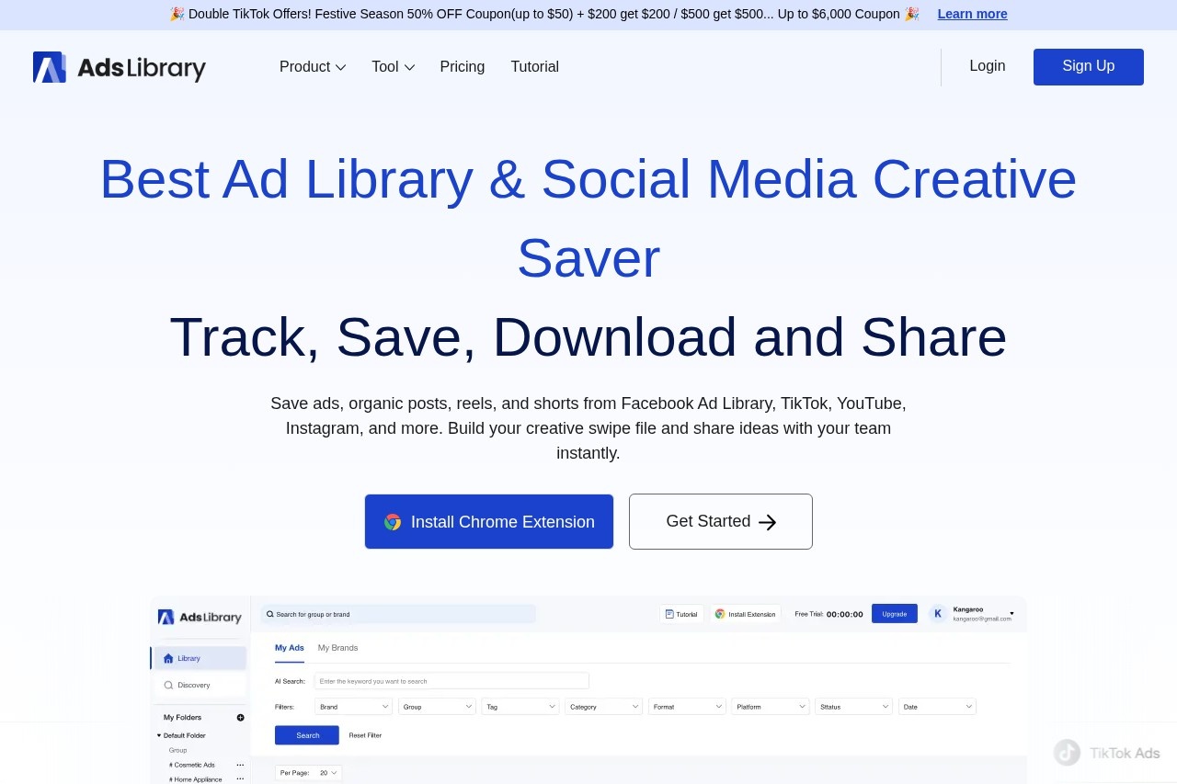The image size is (1177, 784).
Task: Open the Platform filter dropdown
Action: (771, 707)
